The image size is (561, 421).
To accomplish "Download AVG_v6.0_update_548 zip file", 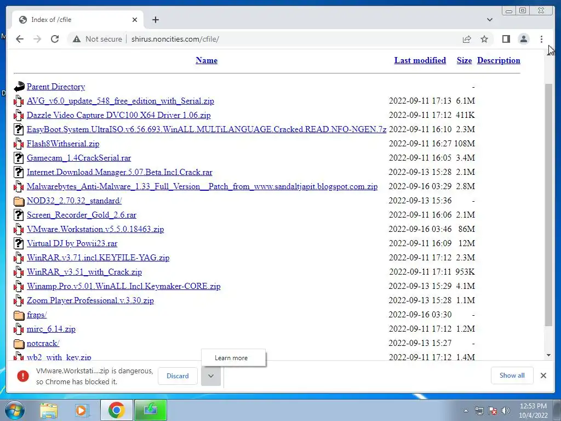I will pos(120,101).
